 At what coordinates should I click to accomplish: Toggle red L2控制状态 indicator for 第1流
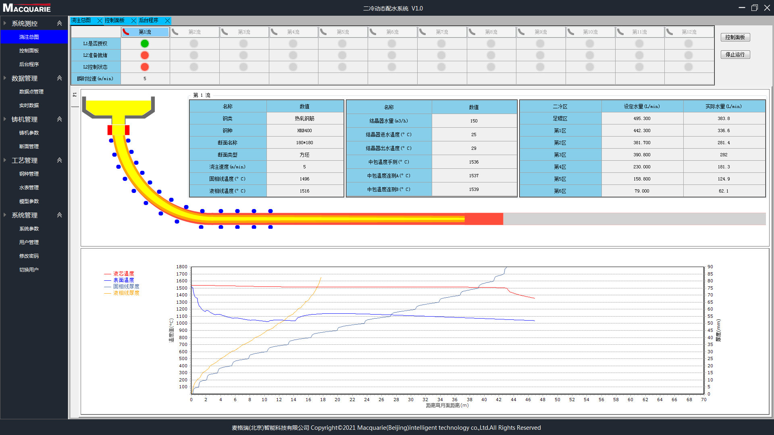tap(145, 67)
